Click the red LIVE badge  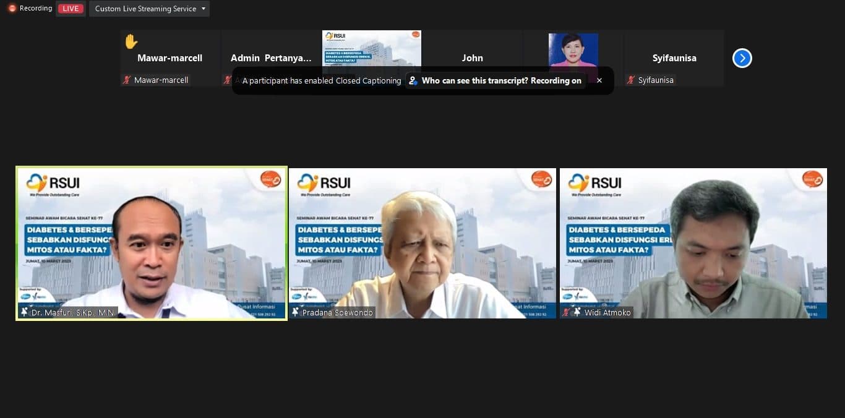tap(71, 9)
